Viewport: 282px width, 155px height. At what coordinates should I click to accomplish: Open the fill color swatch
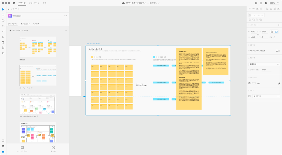pos(254,84)
